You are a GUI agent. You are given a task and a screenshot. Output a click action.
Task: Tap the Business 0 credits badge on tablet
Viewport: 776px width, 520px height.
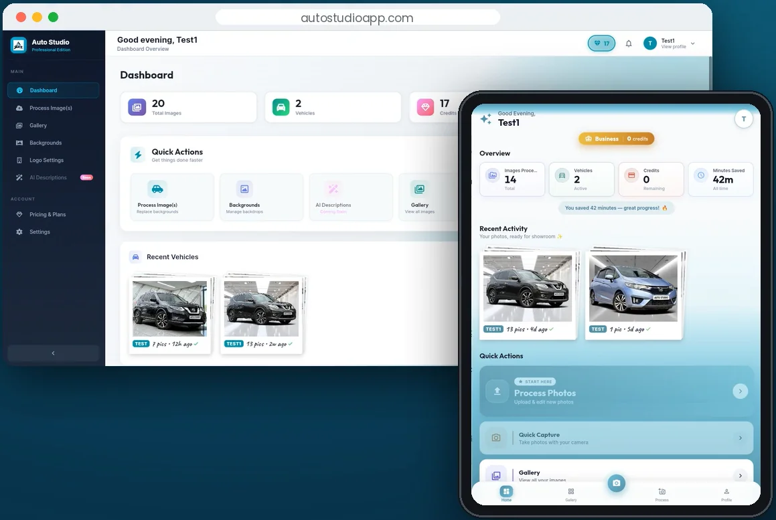click(x=616, y=139)
